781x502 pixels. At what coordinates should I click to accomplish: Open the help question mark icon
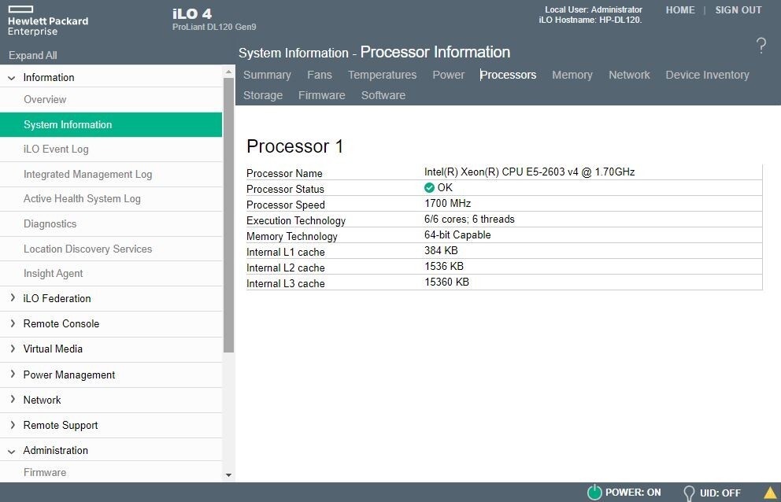(761, 46)
